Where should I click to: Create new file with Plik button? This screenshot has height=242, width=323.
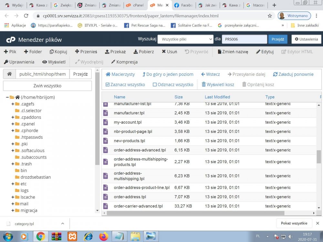tap(10, 52)
